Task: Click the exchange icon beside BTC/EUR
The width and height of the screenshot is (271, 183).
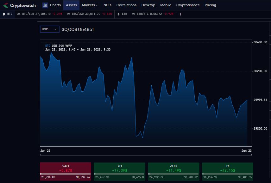Action: coord(19,14)
